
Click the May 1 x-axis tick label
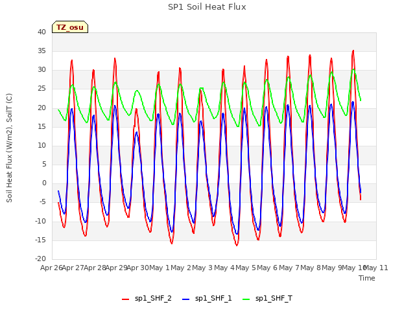(x=160, y=268)
